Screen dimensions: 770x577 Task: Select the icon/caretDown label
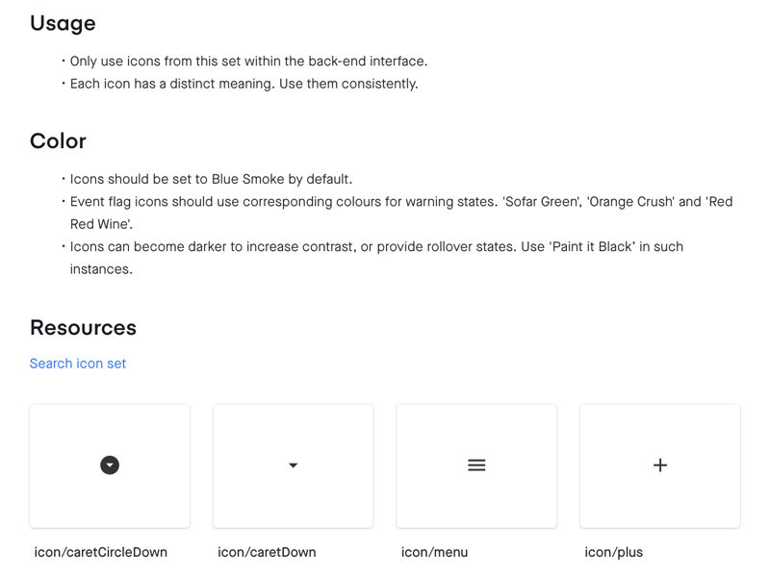267,552
